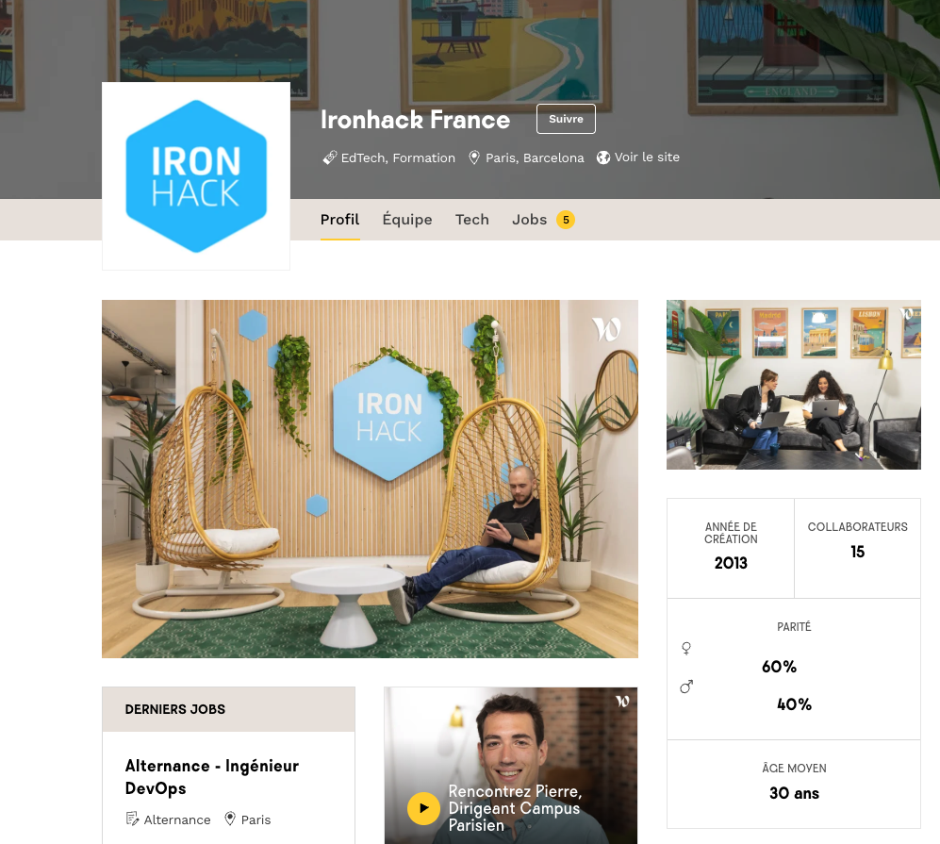Click the Jobs count badge showing 5
Image resolution: width=940 pixels, height=844 pixels.
(x=566, y=220)
